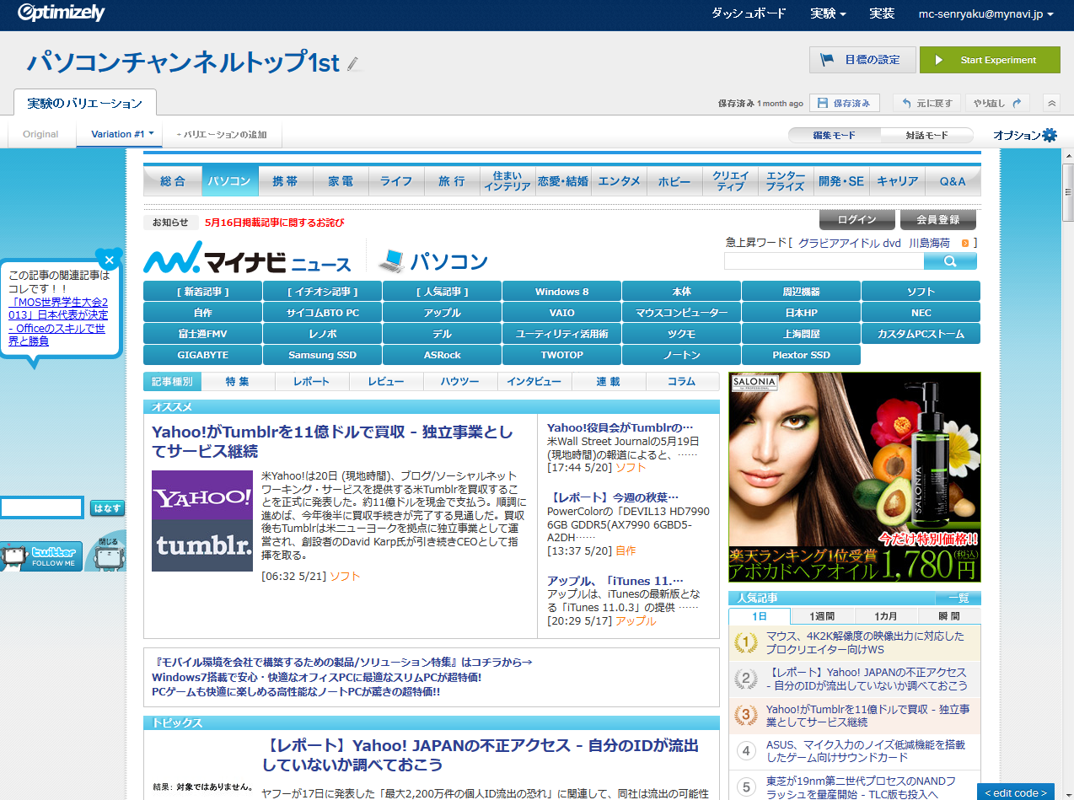This screenshot has height=800, width=1074.
Task: Click the text input left of はなす
Action: [x=40, y=508]
